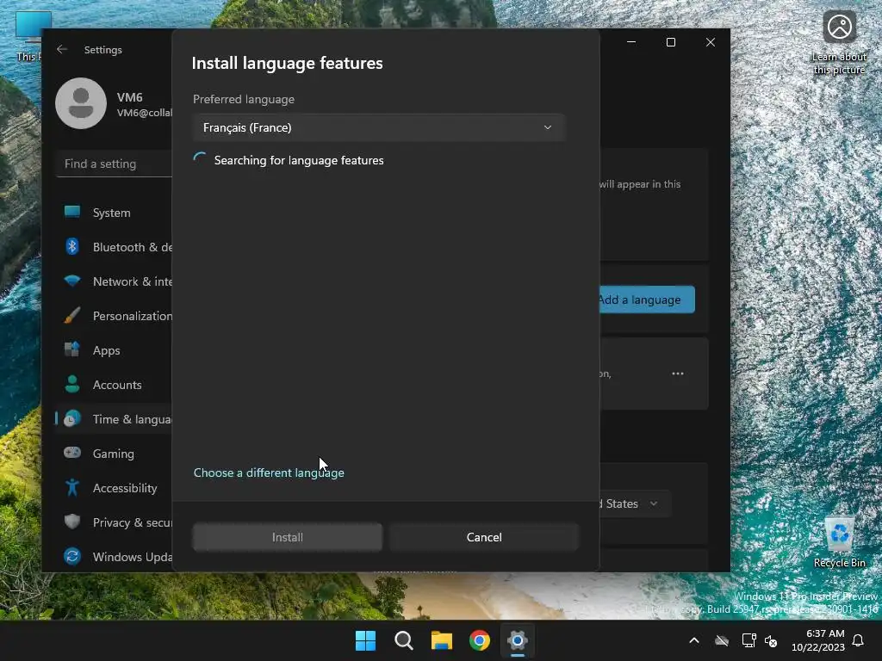Close the Settings window

[x=711, y=42]
